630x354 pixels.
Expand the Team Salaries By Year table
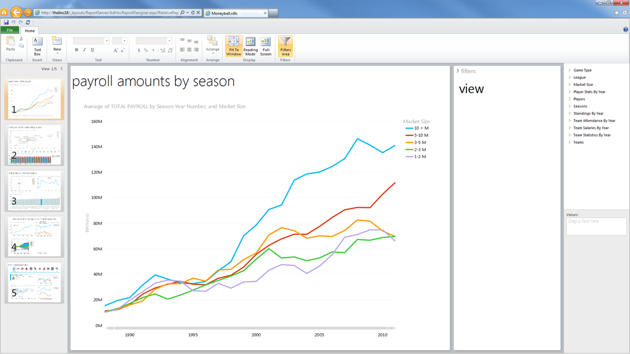tap(591, 128)
